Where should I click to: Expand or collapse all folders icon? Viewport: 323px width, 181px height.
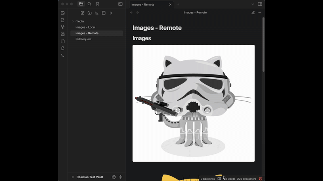point(111,13)
